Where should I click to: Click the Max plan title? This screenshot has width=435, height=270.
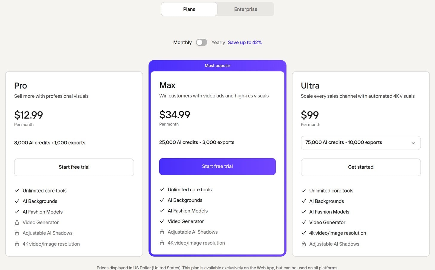pyautogui.click(x=167, y=86)
